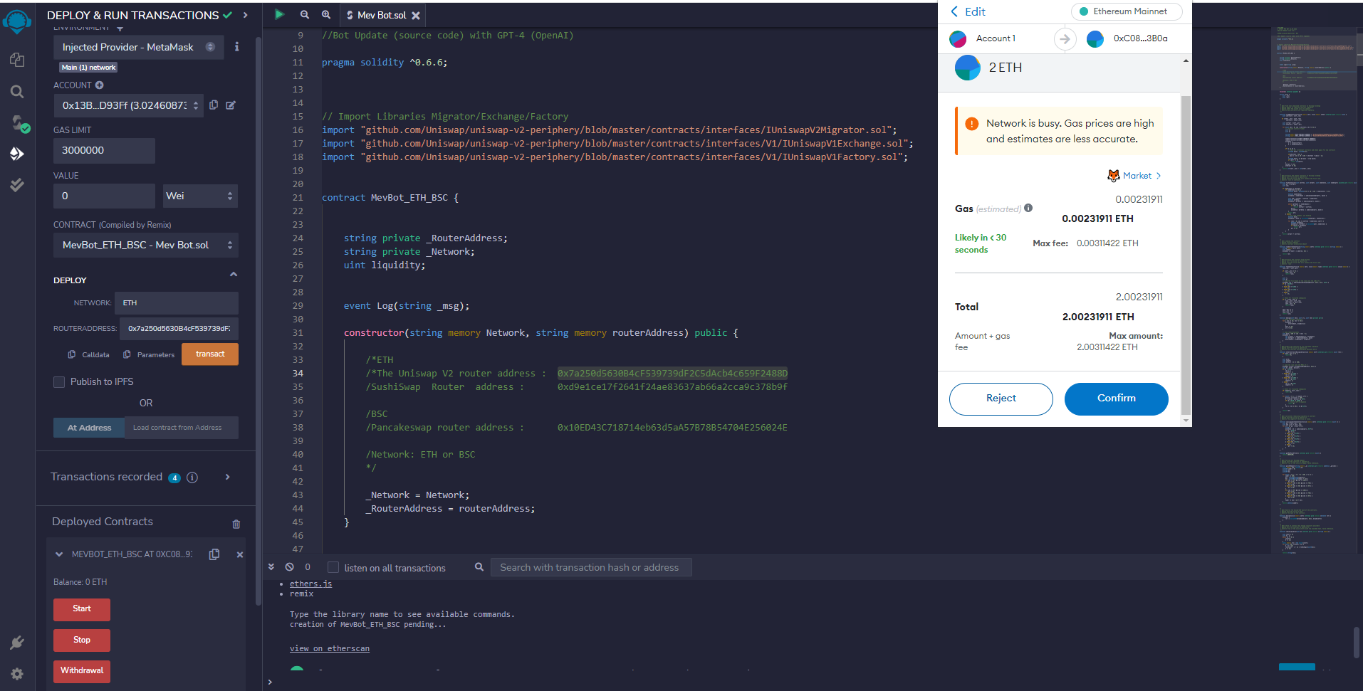Click the Gas Limit input field

104,151
